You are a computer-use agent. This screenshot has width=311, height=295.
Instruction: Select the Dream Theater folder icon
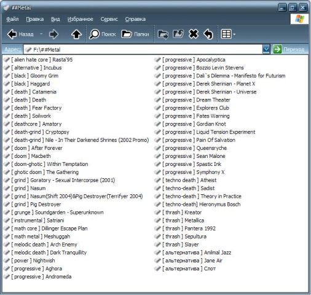click(x=157, y=100)
